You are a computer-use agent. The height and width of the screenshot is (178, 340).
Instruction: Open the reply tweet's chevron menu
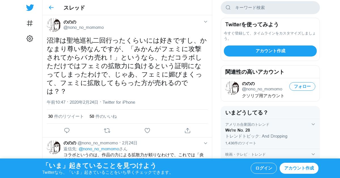[206, 143]
